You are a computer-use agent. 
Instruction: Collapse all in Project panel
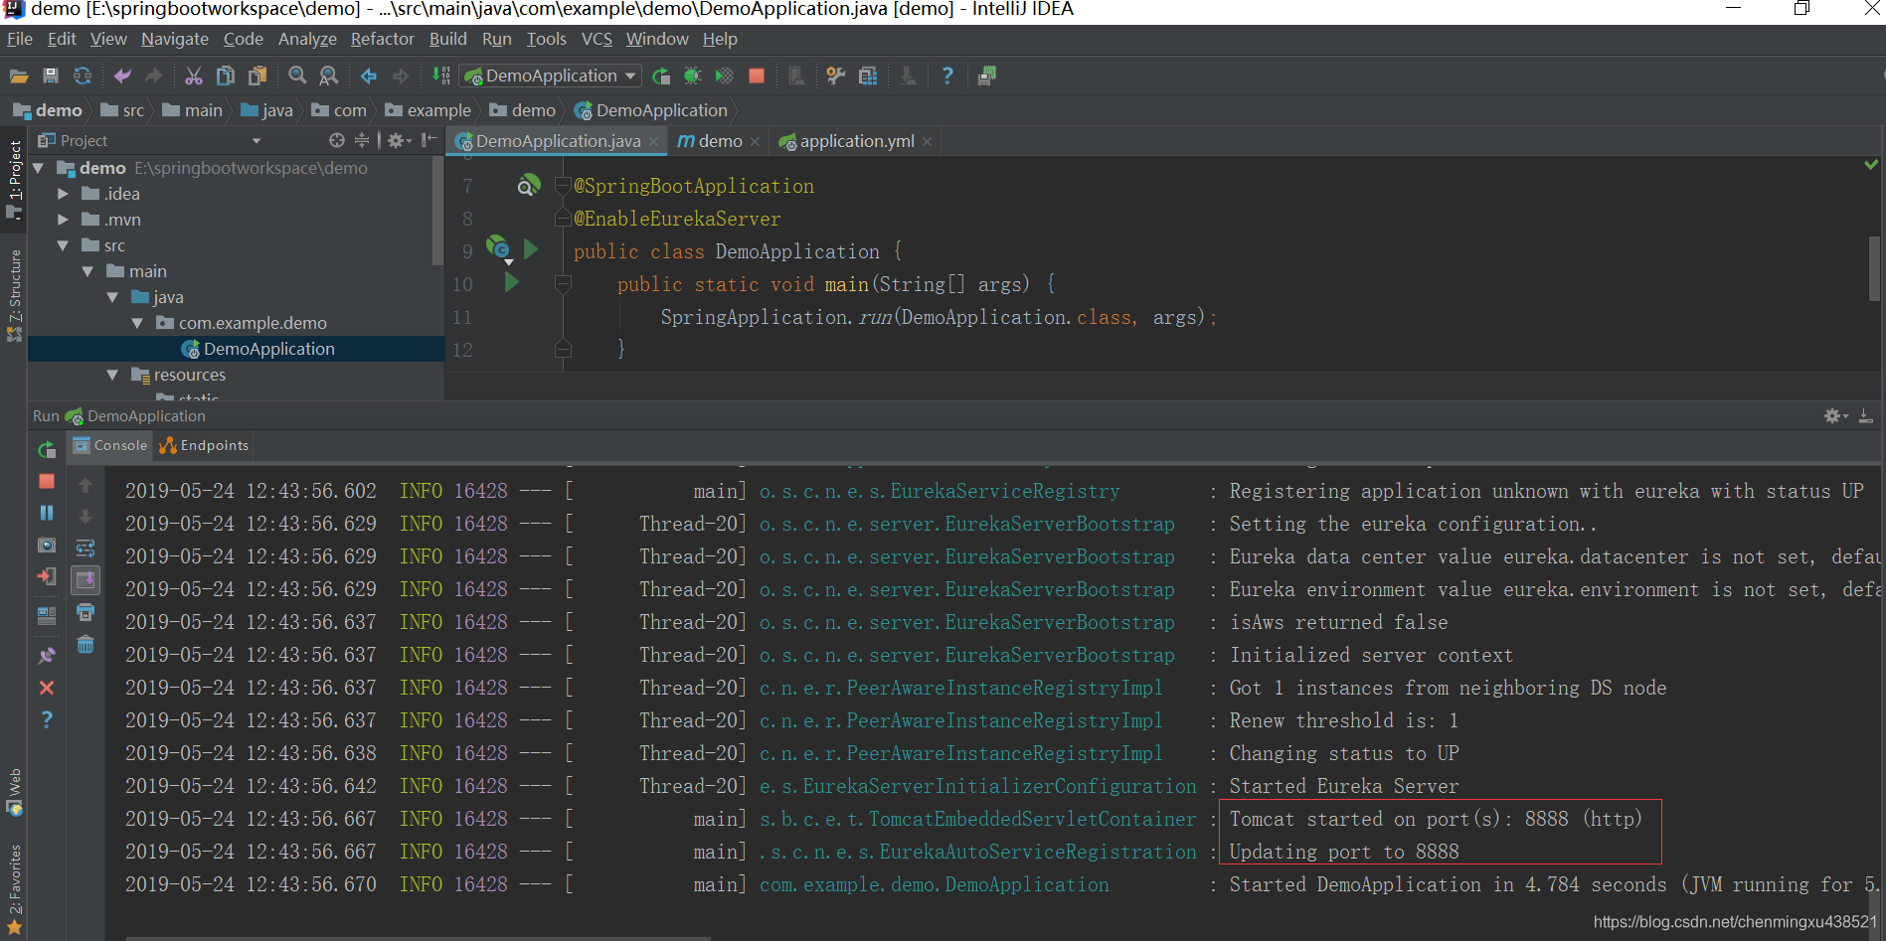click(x=362, y=140)
